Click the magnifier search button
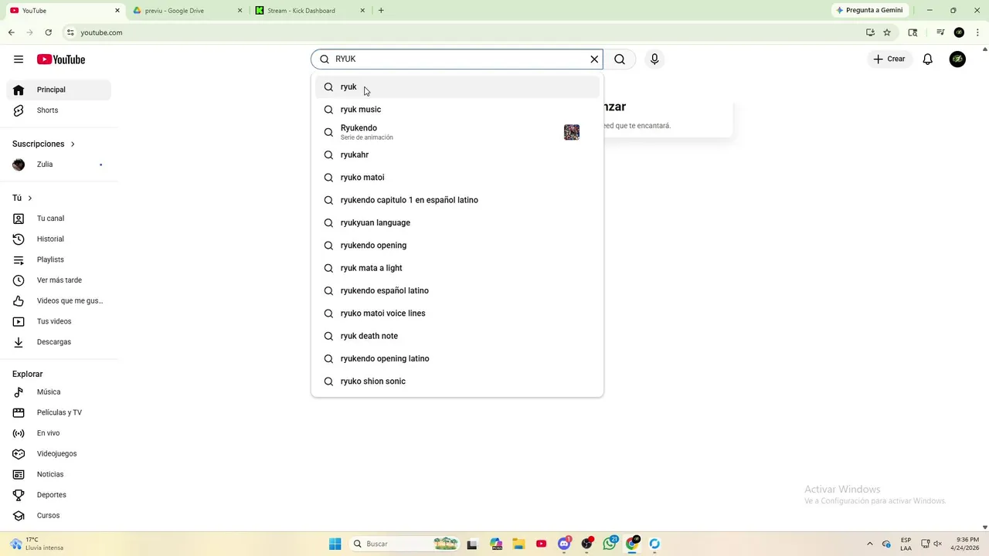This screenshot has width=989, height=556. 620,59
